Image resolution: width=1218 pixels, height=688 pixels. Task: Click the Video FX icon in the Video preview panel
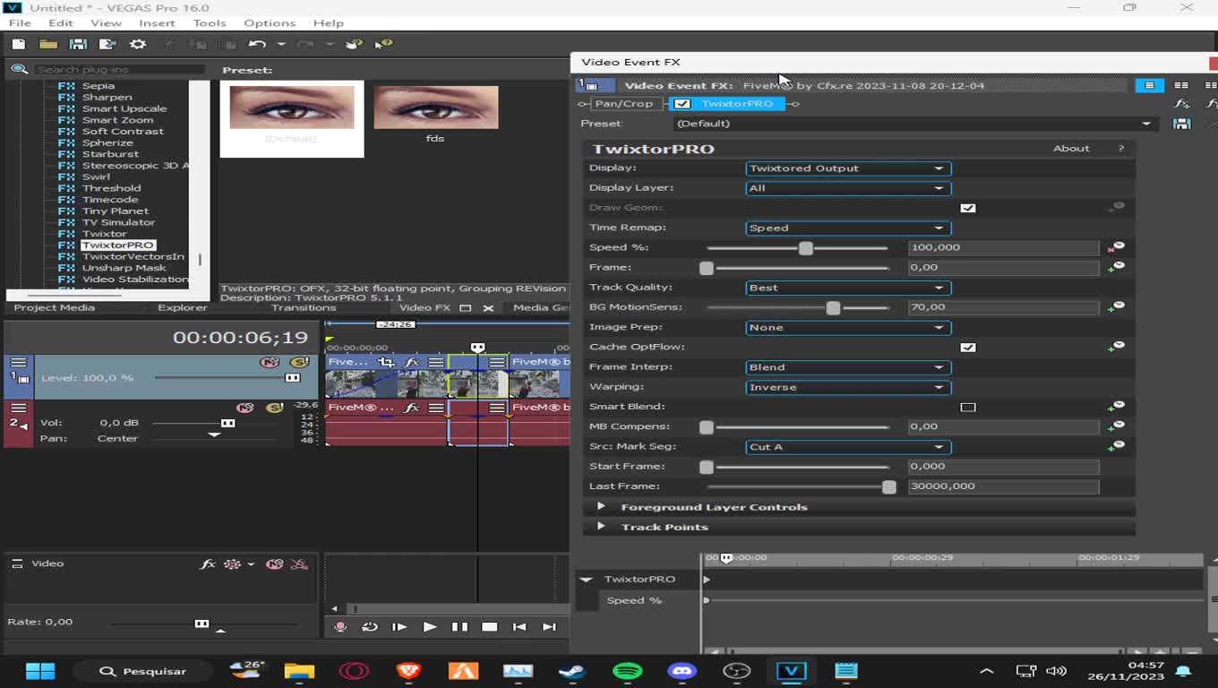click(x=208, y=565)
